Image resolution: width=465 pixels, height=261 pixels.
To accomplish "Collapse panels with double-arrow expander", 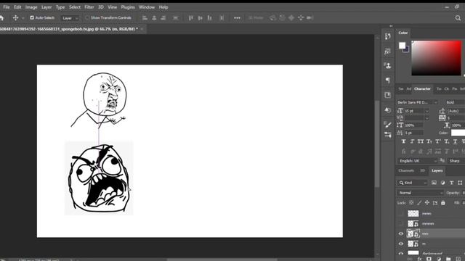I will coord(391,26).
